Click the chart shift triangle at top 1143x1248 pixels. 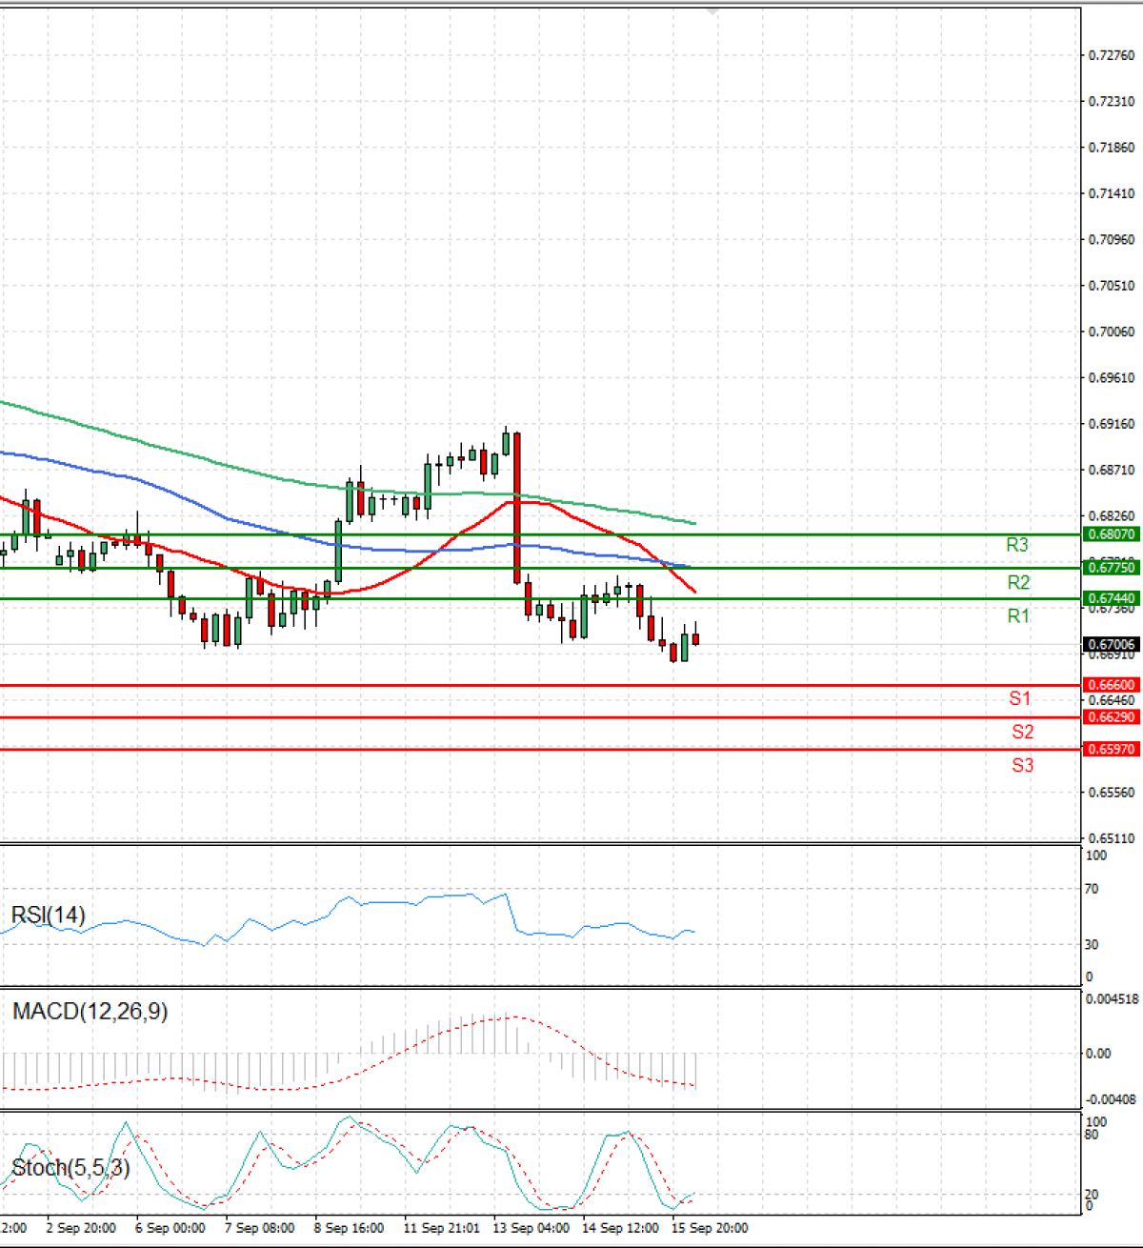(x=712, y=11)
